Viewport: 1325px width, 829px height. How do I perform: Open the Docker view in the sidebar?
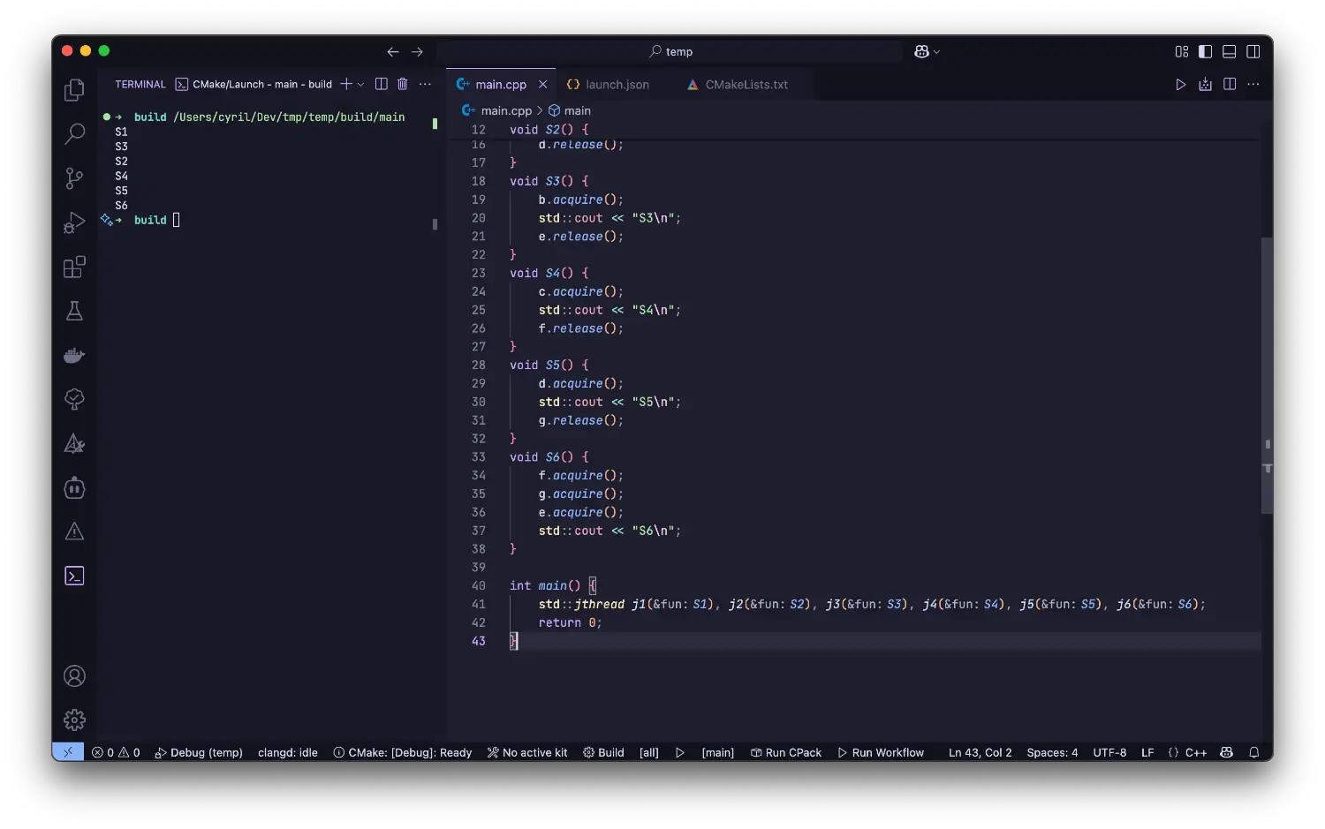coord(75,355)
